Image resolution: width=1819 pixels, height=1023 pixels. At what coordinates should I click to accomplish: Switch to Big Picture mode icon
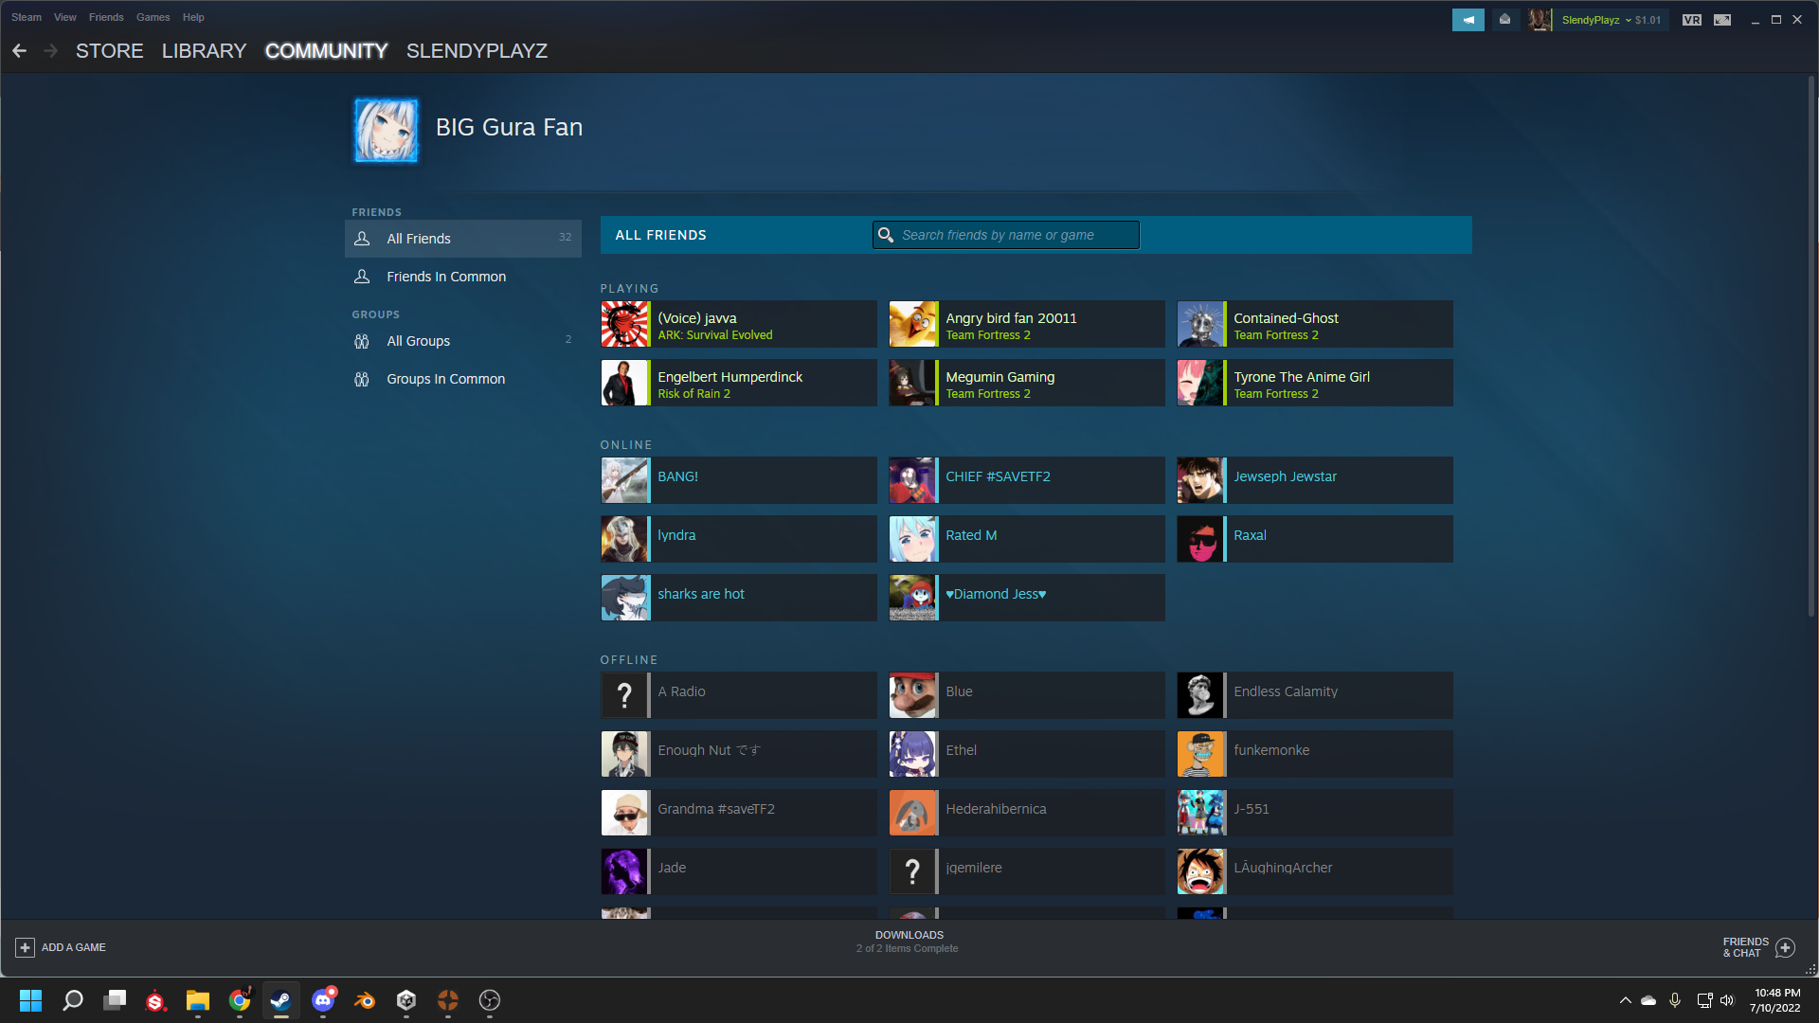pyautogui.click(x=1722, y=20)
